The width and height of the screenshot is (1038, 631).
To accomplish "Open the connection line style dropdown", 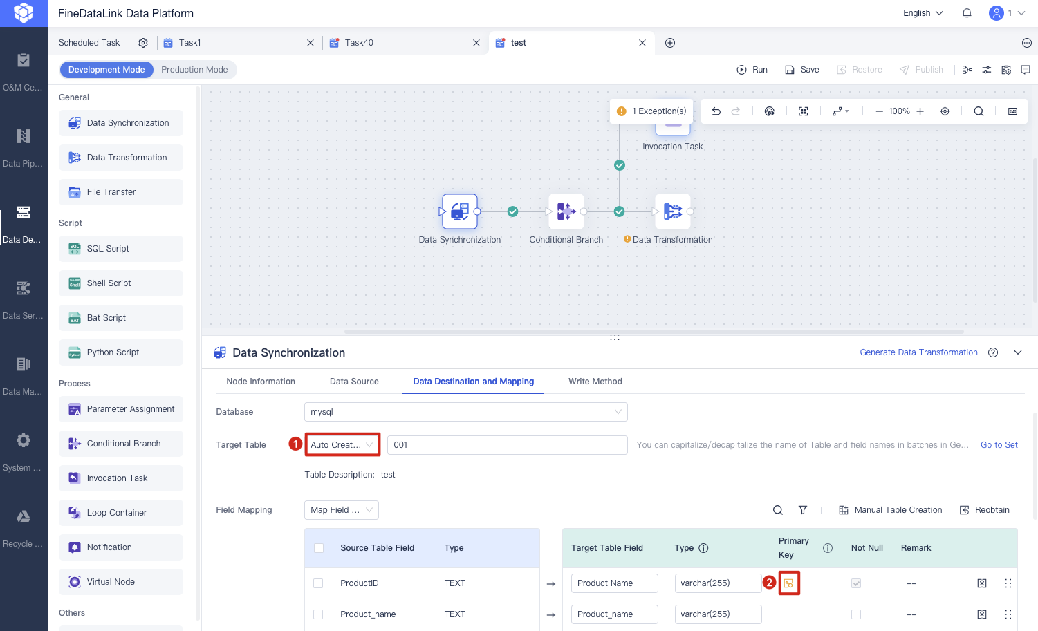I will click(x=841, y=111).
